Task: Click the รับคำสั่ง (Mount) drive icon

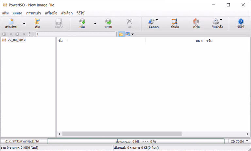Action: pos(216,21)
